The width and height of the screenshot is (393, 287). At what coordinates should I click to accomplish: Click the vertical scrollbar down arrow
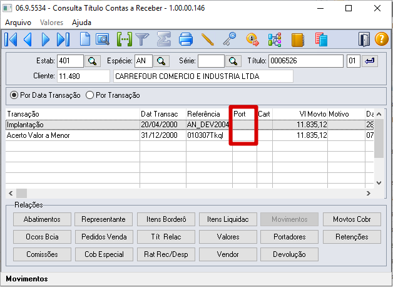379,182
